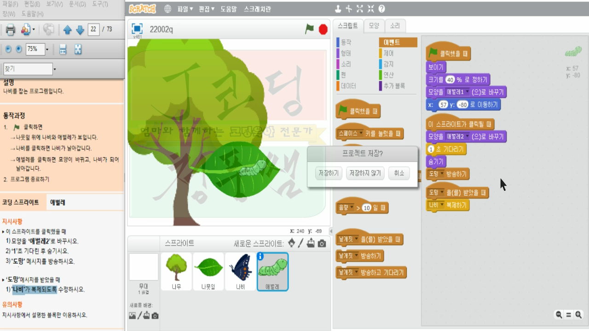Viewport: 589px width, 331px height.
Task: Click 저장하기 in the save dialog
Action: click(328, 174)
